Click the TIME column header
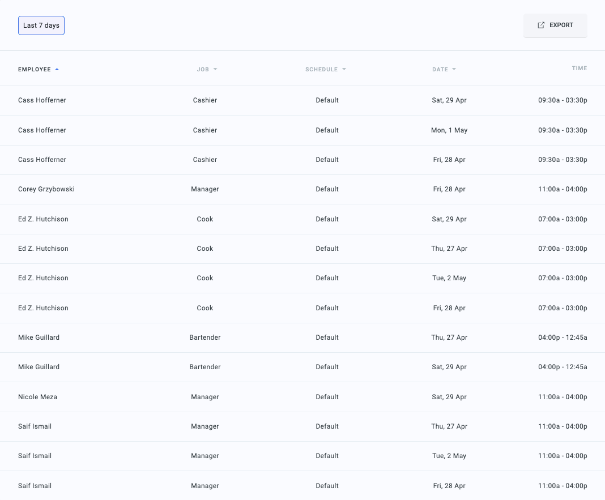This screenshot has width=605, height=500. (579, 69)
